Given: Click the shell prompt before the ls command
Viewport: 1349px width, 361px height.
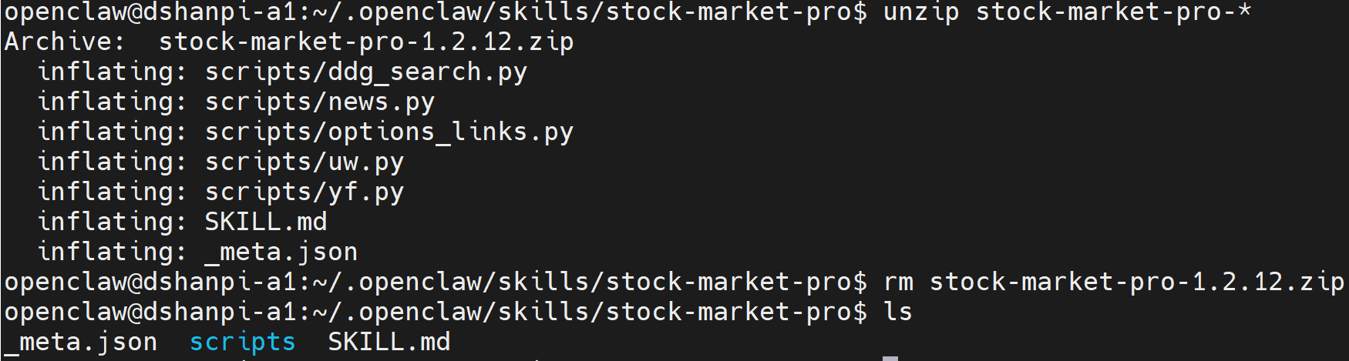Looking at the screenshot, I should (x=436, y=313).
